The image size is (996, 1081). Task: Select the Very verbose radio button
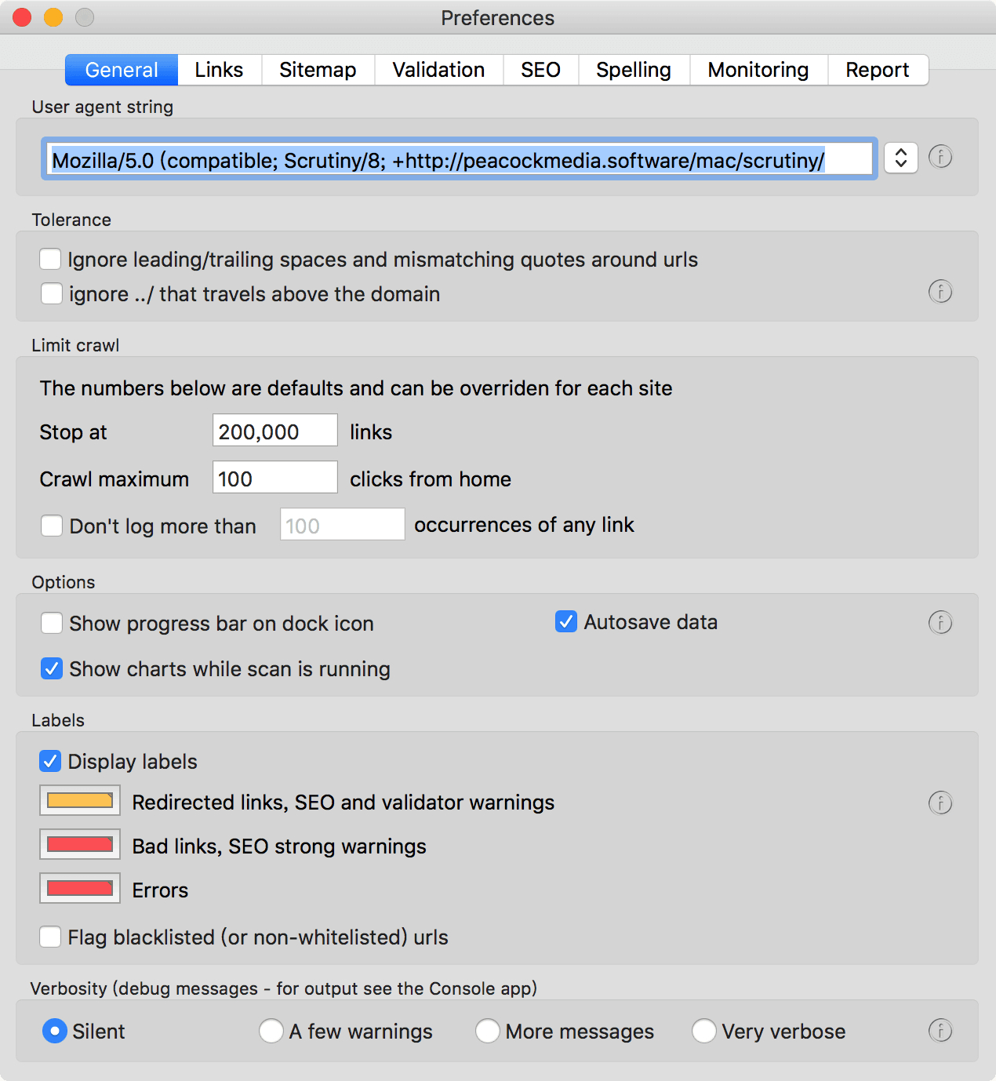[x=703, y=1031]
